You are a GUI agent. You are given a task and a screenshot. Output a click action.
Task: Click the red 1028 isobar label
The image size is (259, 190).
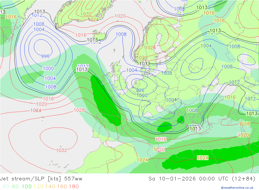79,110
